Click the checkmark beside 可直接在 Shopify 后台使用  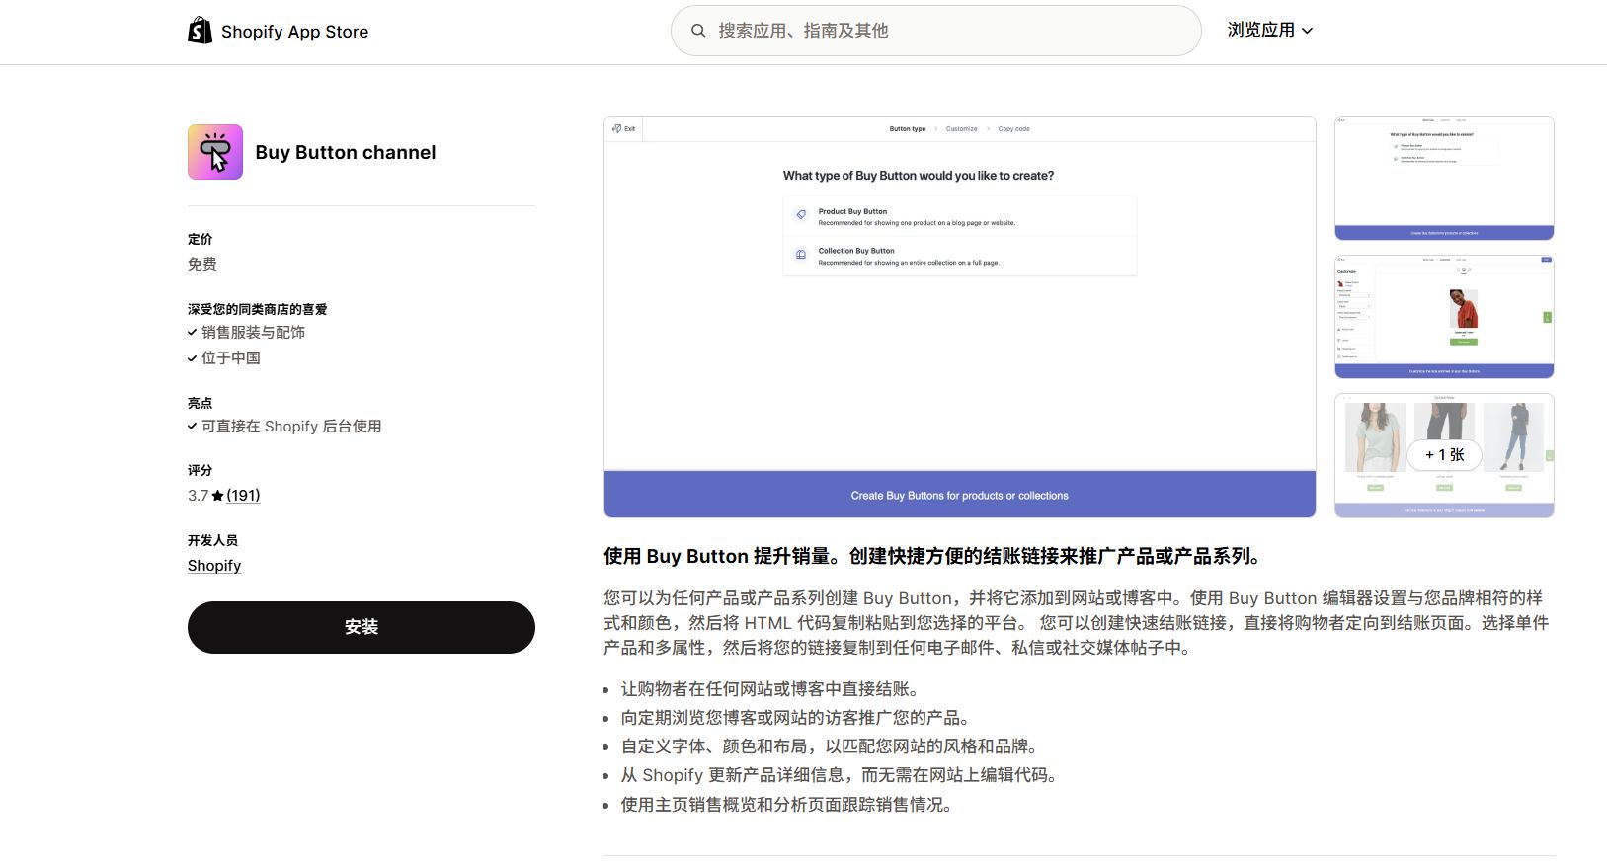tap(193, 427)
